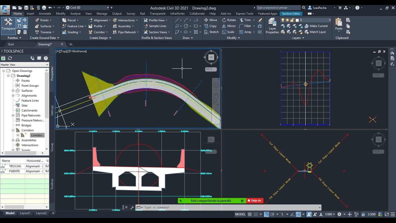Click the Erase tool in Modify panel

(260, 20)
